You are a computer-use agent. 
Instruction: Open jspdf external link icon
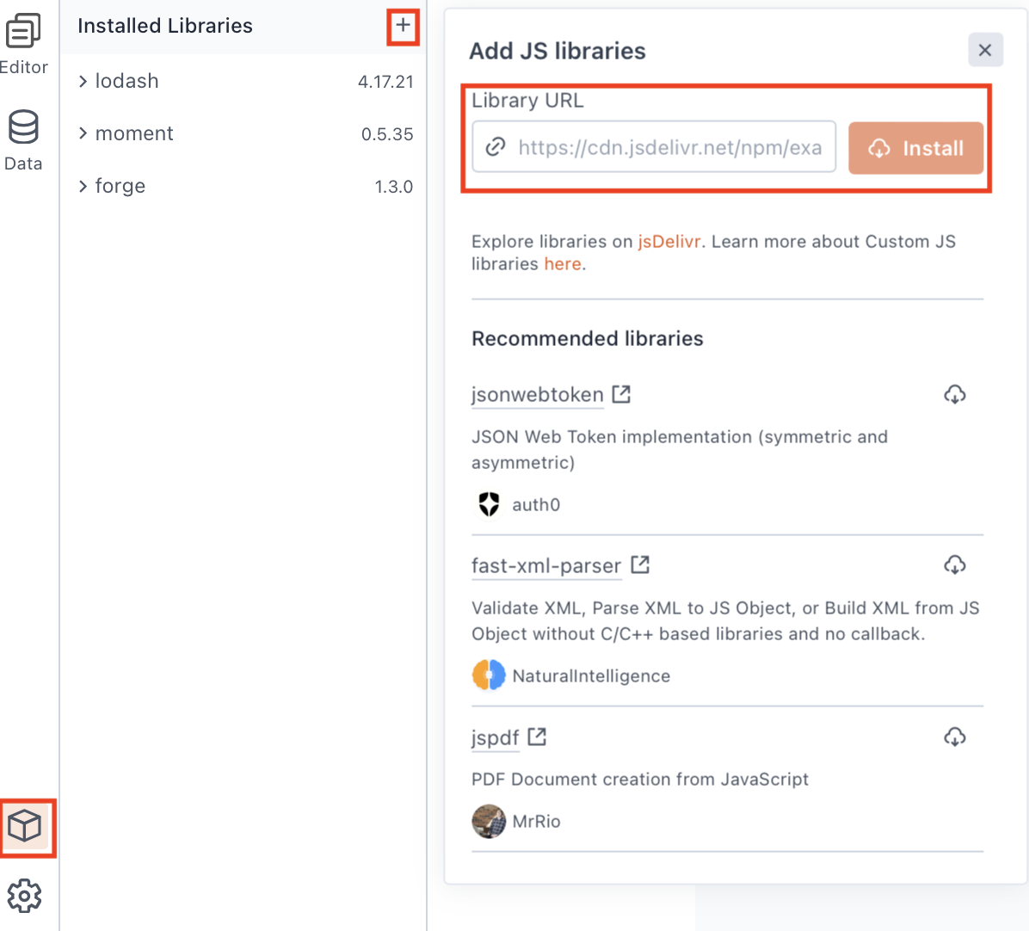click(x=538, y=737)
